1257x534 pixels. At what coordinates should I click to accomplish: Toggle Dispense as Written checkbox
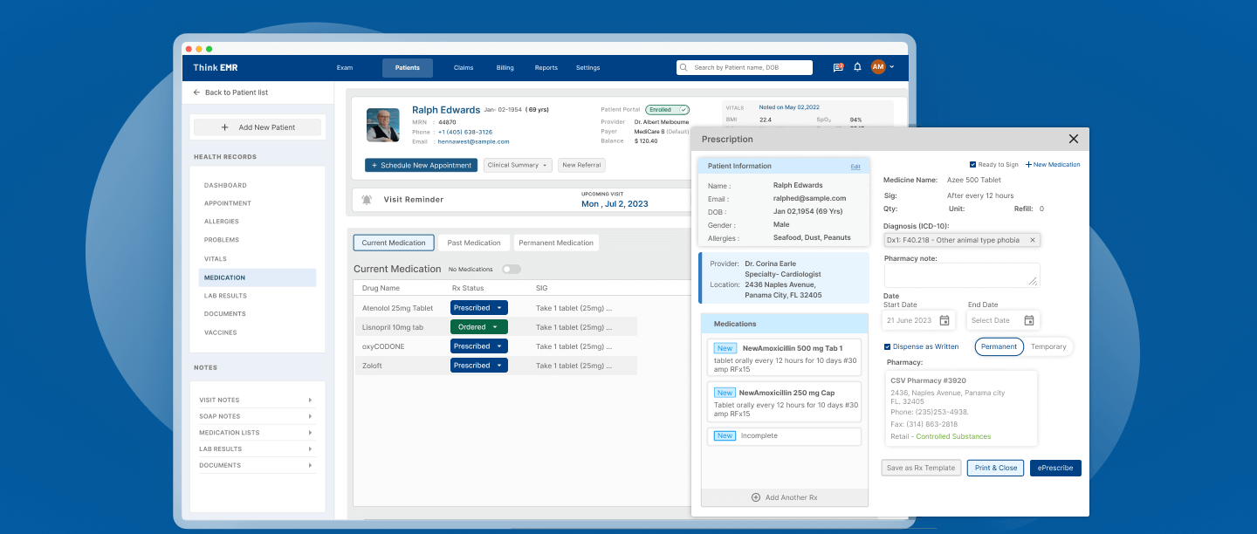pos(888,346)
